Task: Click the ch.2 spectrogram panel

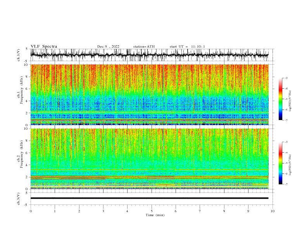Action: coord(149,159)
